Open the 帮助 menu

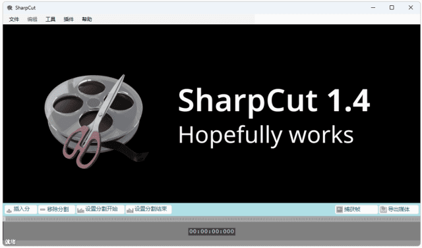point(87,19)
